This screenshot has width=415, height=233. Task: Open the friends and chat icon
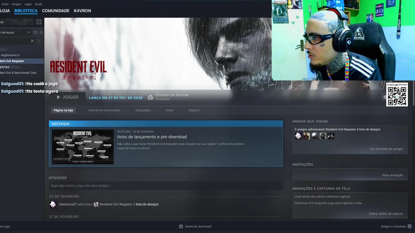409,227
